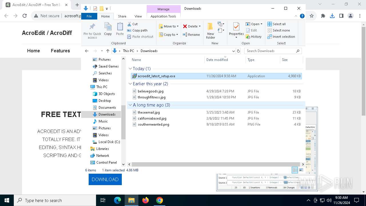Open the File menu

(x=89, y=16)
